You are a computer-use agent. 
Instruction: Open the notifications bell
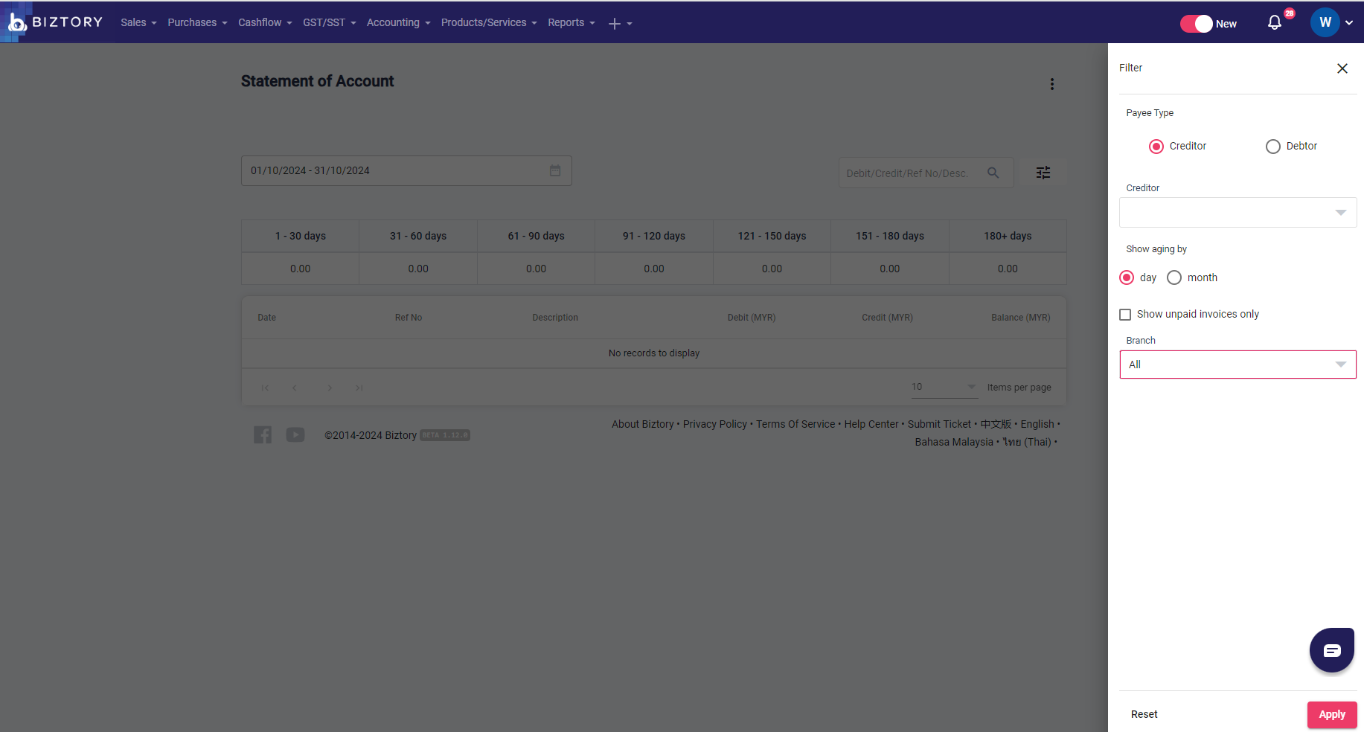1275,22
